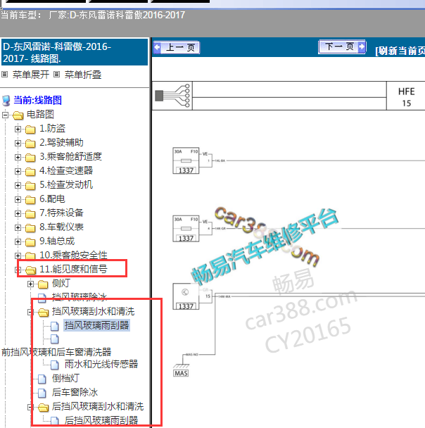The height and width of the screenshot is (428, 425).
Task: Click the folder icon of 挡风玻璃刮水和清洗
Action: pyautogui.click(x=43, y=313)
